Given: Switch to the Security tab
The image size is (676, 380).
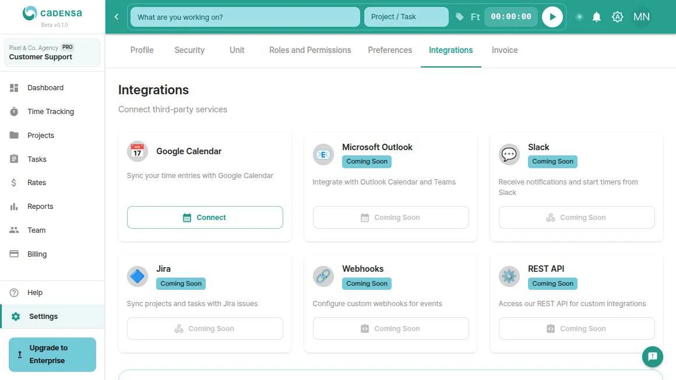Looking at the screenshot, I should [189, 51].
